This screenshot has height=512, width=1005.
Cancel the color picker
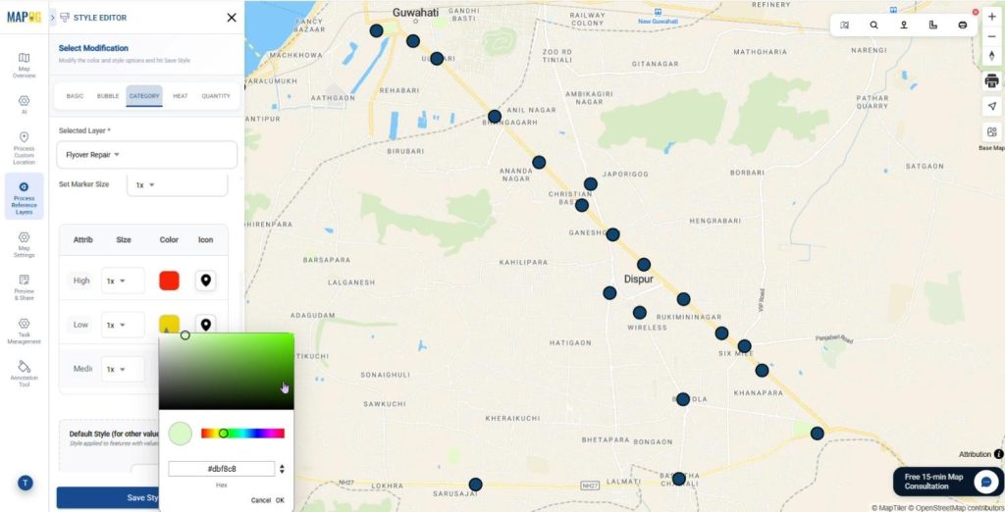[x=260, y=500]
